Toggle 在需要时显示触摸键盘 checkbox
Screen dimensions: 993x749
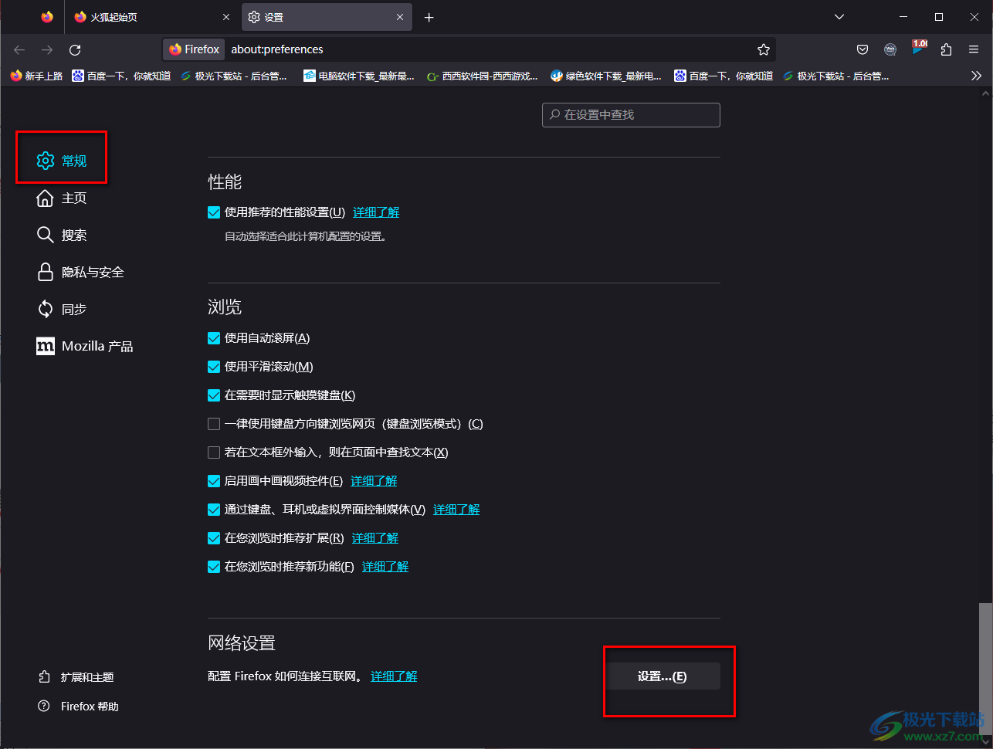(x=214, y=395)
